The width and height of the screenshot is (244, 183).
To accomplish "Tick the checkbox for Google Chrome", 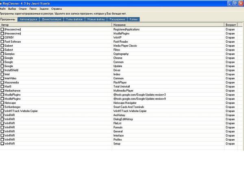I will point(2,58).
